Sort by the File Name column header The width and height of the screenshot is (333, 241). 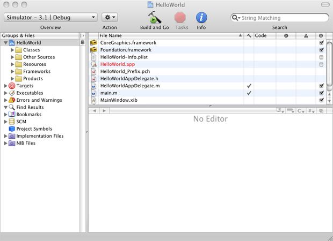point(171,35)
